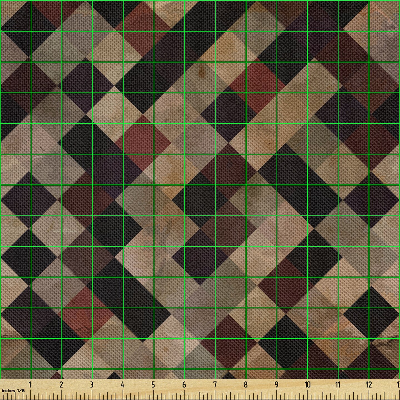This screenshot has height=400, width=400.
Task: Click the ruler's 5 inch number
Action: point(153,385)
